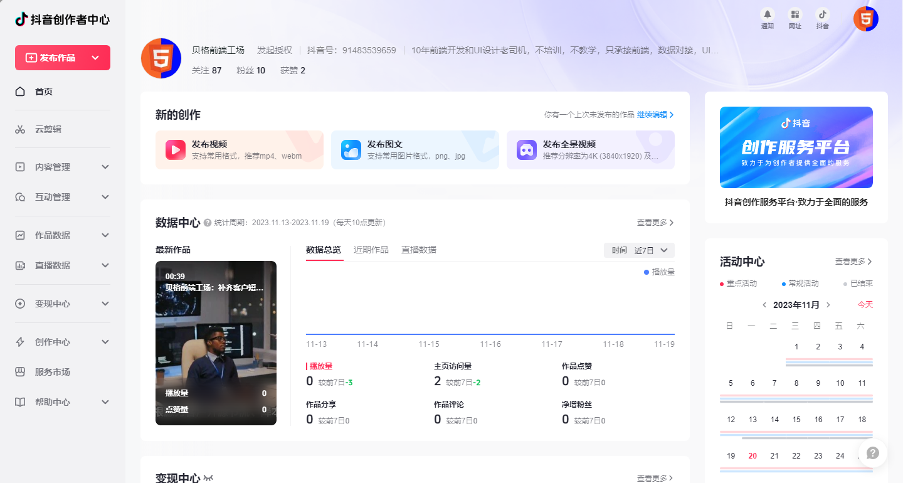
Task: Open the 时间 近7日 dropdown
Action: 639,250
